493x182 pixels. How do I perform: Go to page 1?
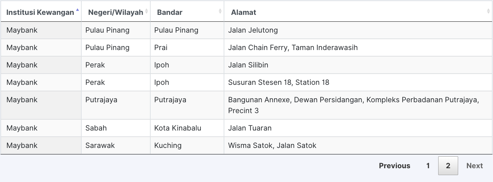click(428, 166)
